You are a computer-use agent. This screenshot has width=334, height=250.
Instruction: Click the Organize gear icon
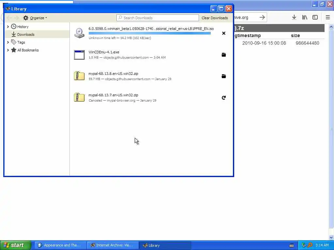[26, 18]
